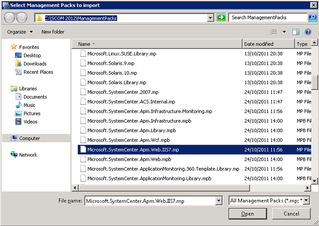Click file icon of Microsoft.SystemCenter.Apm.Web.mpb
319x226 pixels.
(x=83, y=159)
